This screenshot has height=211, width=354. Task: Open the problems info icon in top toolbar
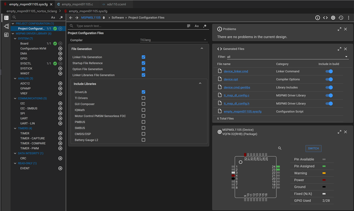tap(317, 18)
